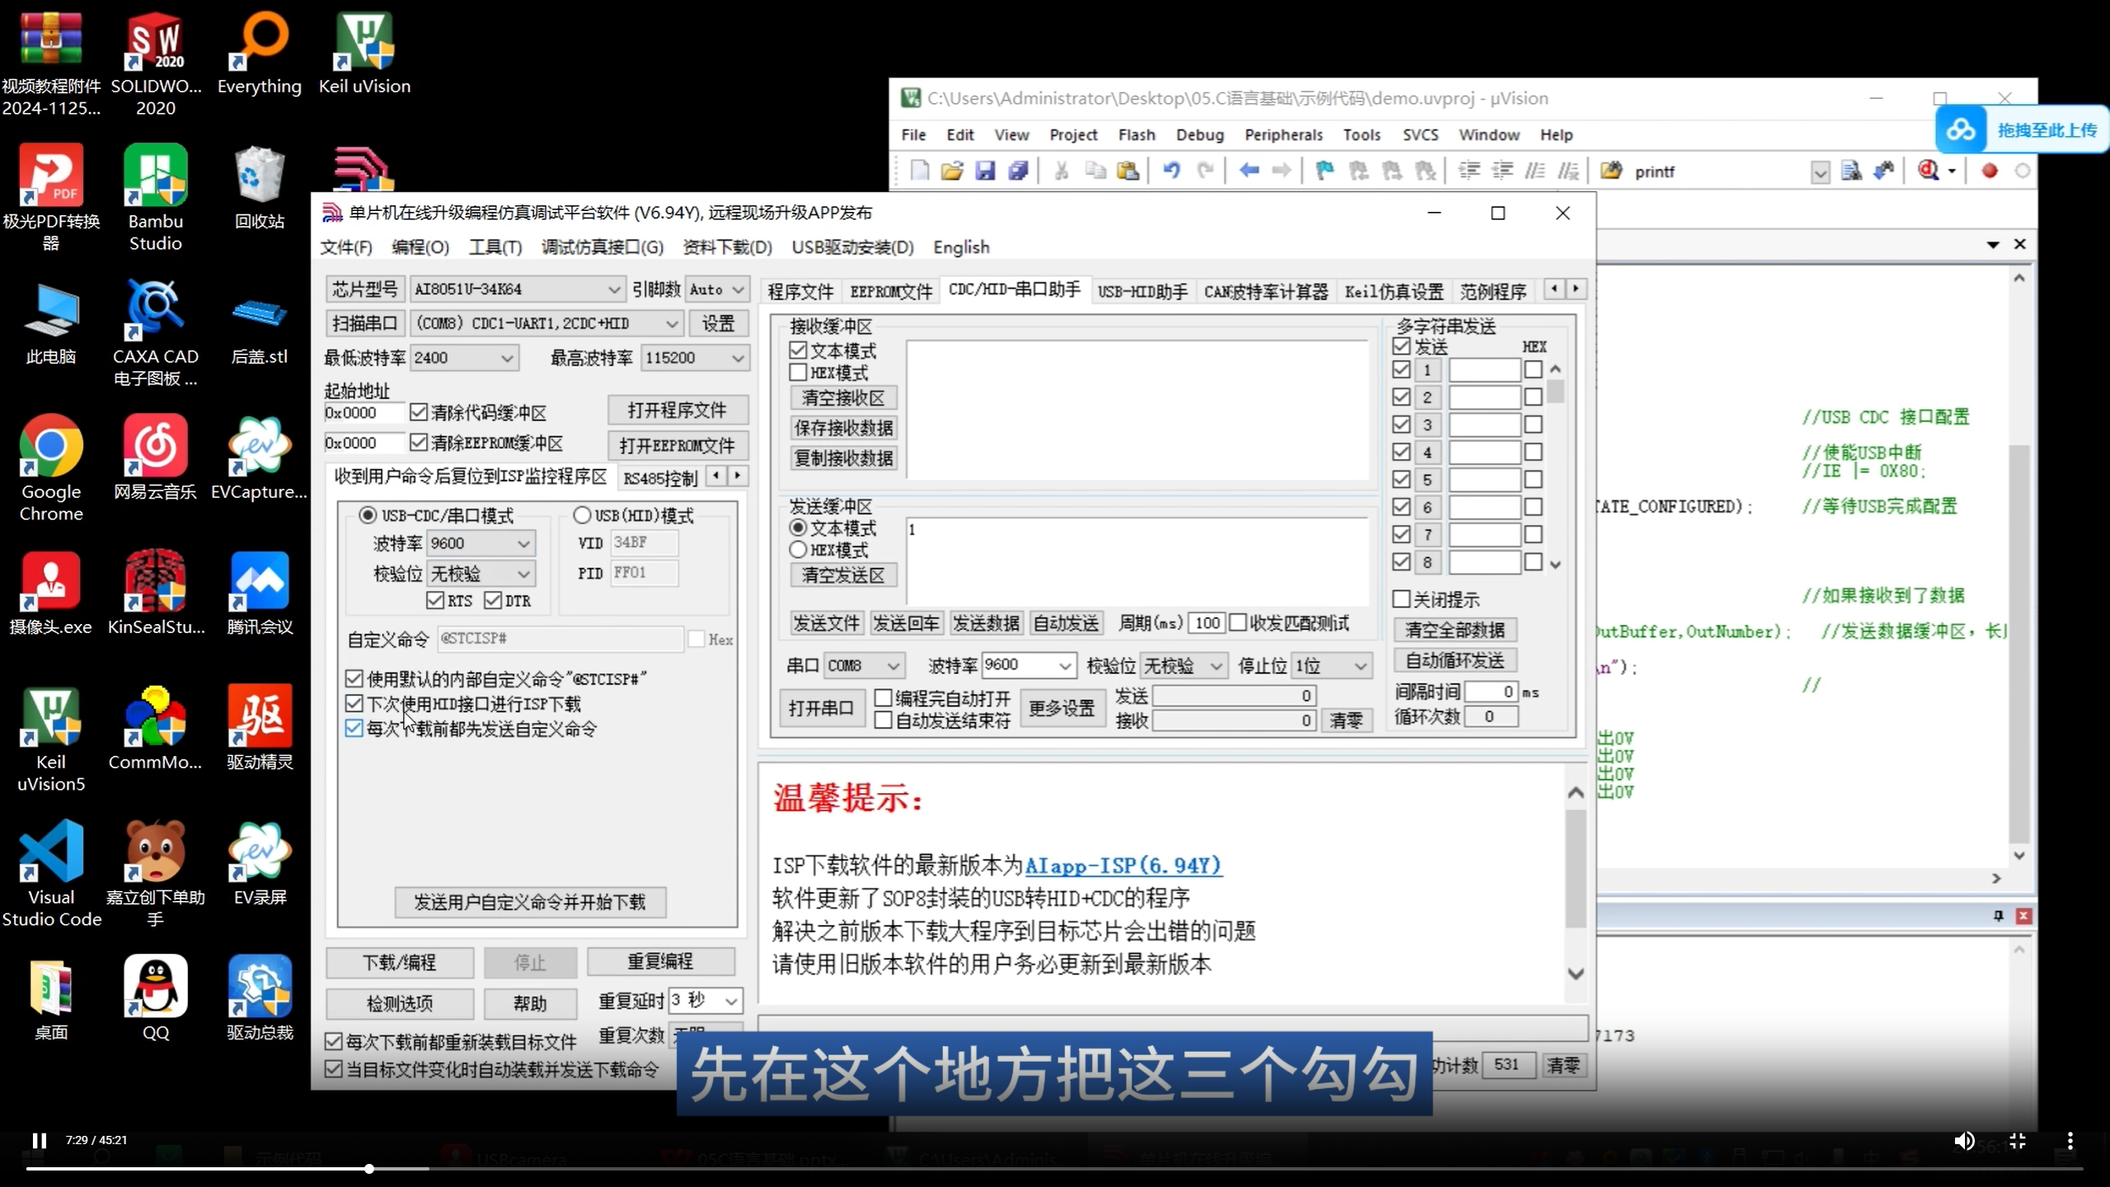Uncheck 文本模式 in the receive buffer
The height and width of the screenshot is (1187, 2110).
(798, 350)
